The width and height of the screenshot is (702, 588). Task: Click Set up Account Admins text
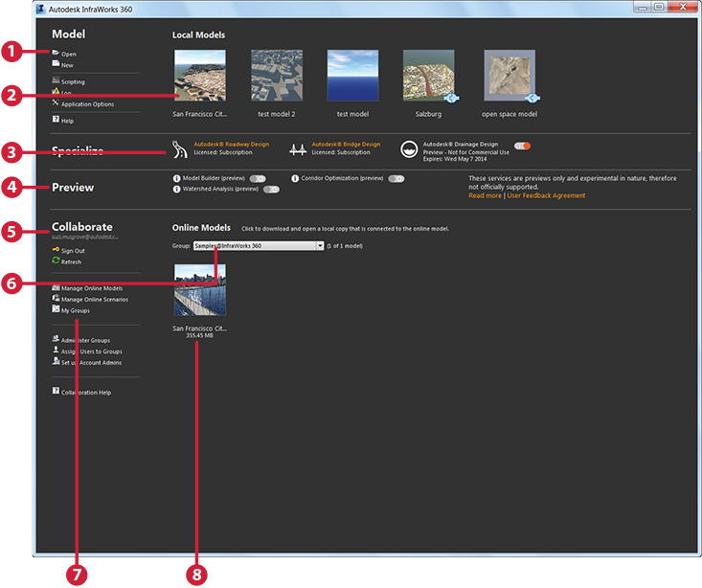[x=91, y=363]
